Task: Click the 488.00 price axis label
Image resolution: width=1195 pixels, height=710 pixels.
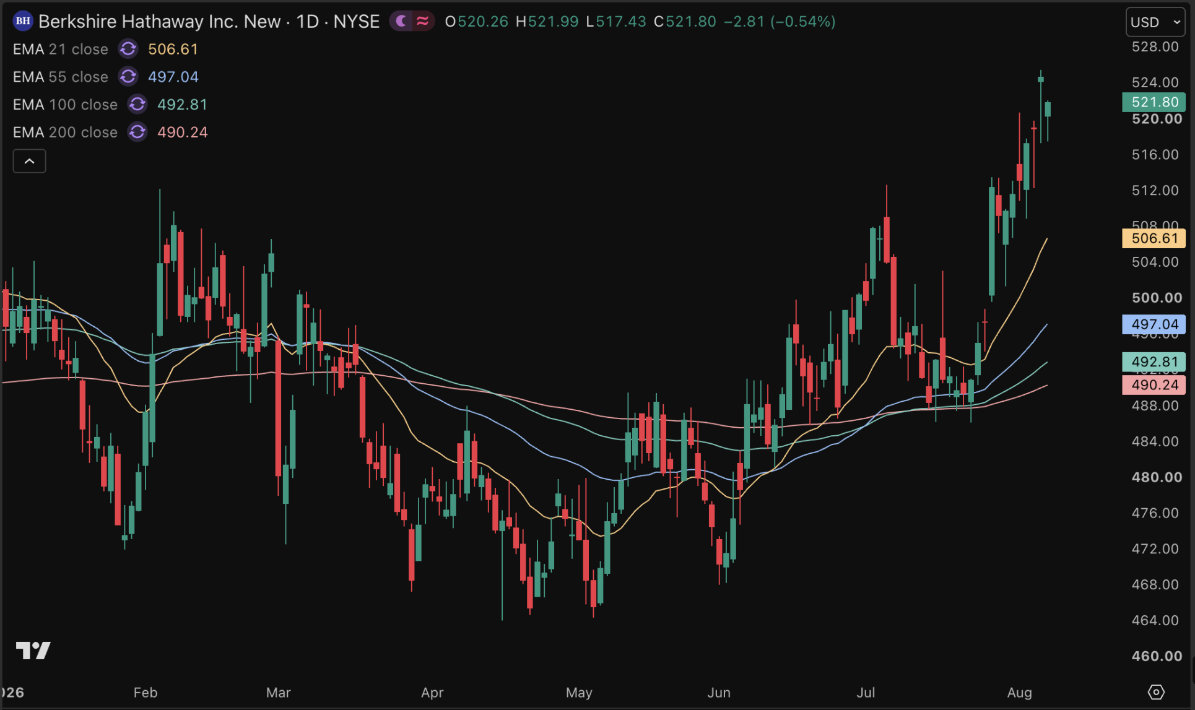Action: (1155, 405)
